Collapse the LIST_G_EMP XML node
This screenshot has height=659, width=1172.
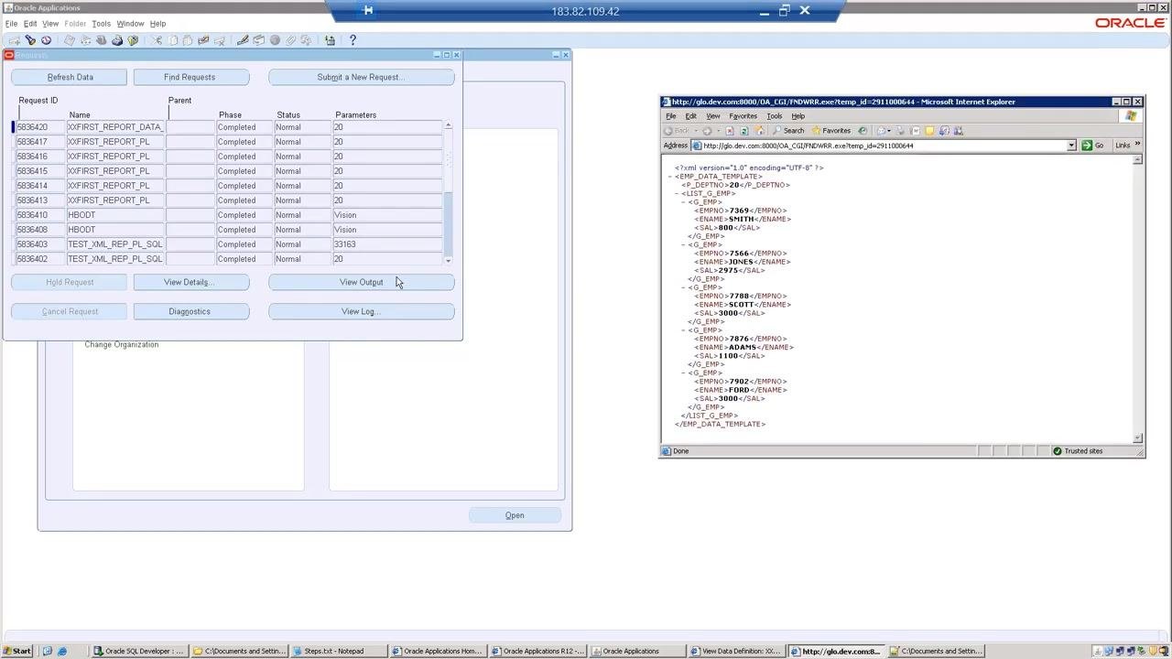click(678, 194)
